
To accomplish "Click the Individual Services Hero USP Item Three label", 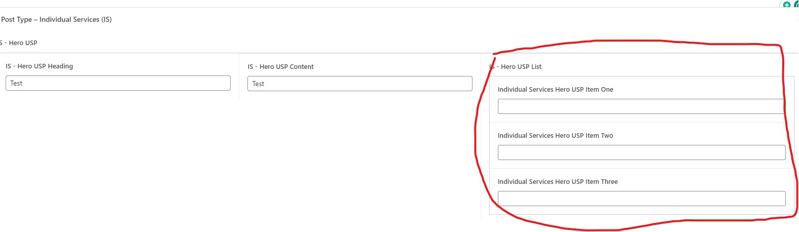I will point(558,182).
